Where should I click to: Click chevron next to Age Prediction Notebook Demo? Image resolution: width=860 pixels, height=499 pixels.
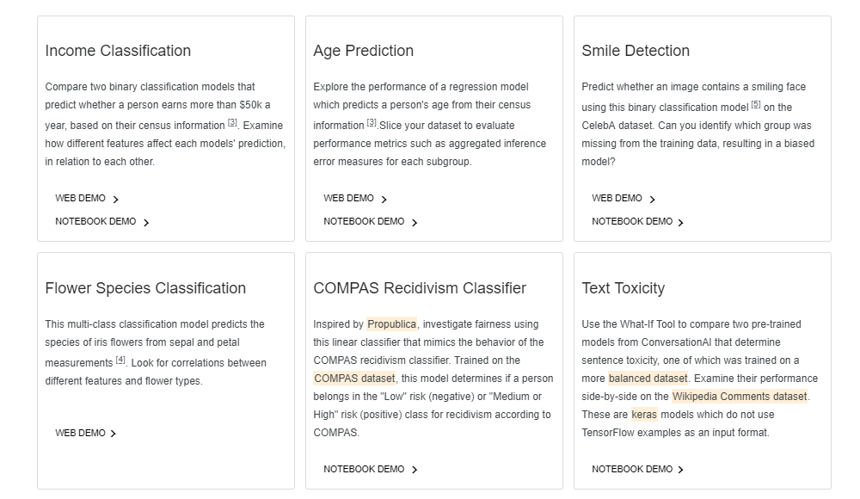point(415,223)
